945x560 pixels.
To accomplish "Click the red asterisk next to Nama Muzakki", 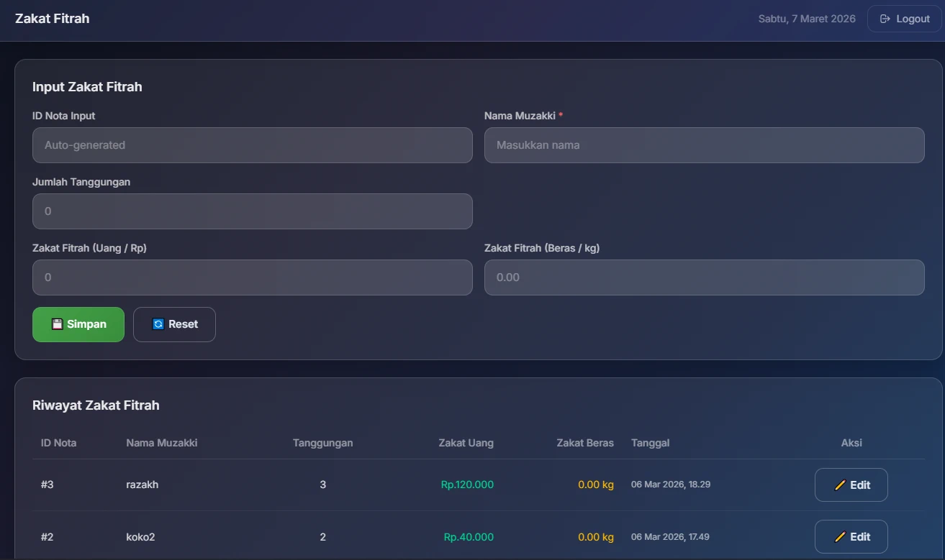I will pyautogui.click(x=560, y=115).
